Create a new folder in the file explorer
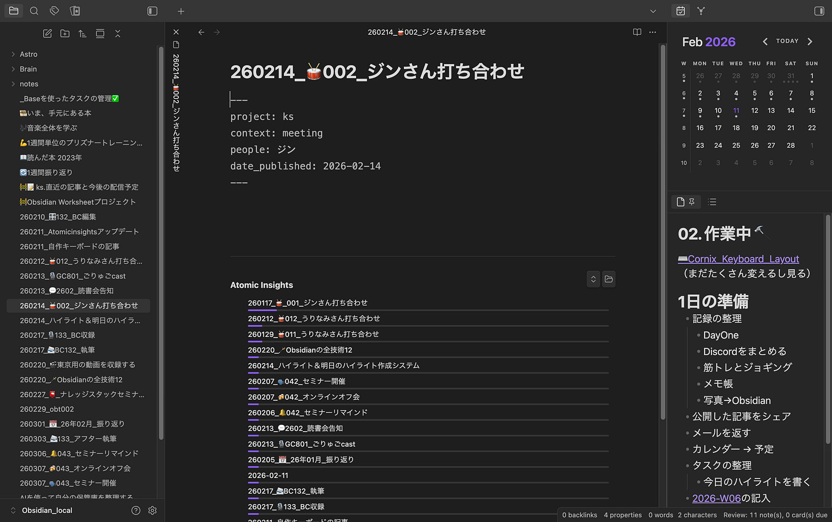 coord(65,33)
